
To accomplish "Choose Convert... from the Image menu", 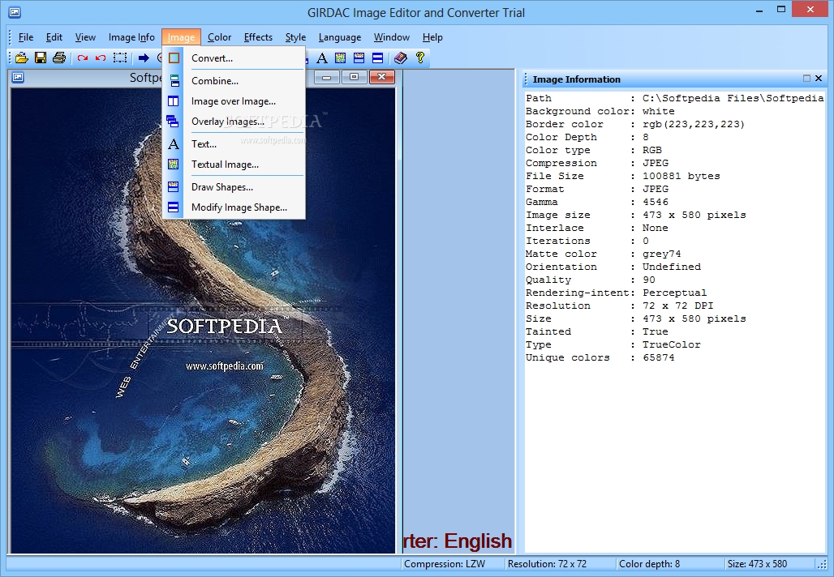I will [234, 58].
